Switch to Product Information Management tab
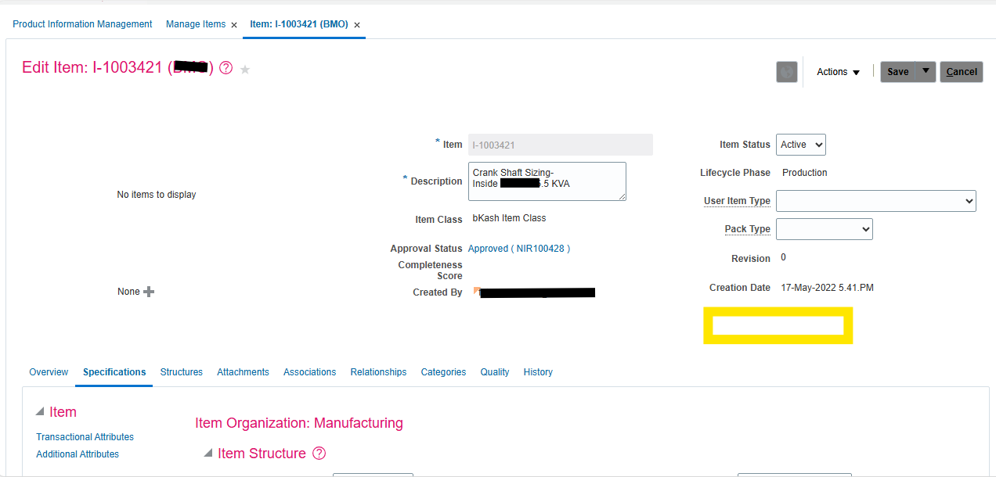This screenshot has height=477, width=996. tap(82, 24)
